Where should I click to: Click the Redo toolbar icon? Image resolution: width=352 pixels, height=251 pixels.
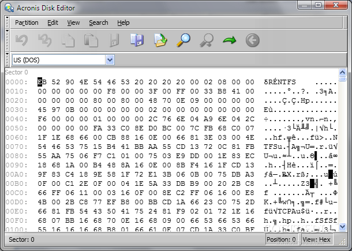tap(45, 40)
